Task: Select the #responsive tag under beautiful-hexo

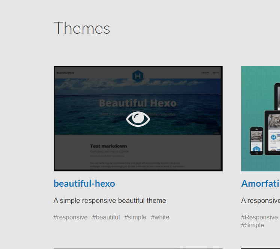Action: tap(71, 217)
